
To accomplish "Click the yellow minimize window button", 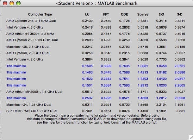I will coord(12,3).
